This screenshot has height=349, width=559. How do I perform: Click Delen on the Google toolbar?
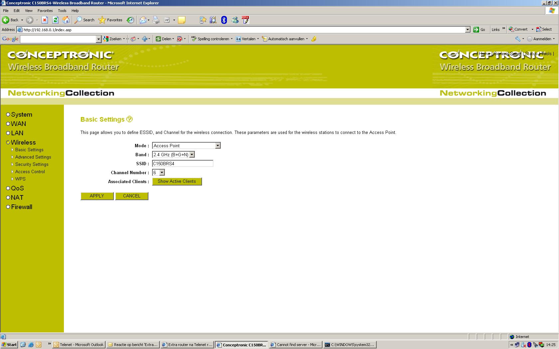coord(163,39)
